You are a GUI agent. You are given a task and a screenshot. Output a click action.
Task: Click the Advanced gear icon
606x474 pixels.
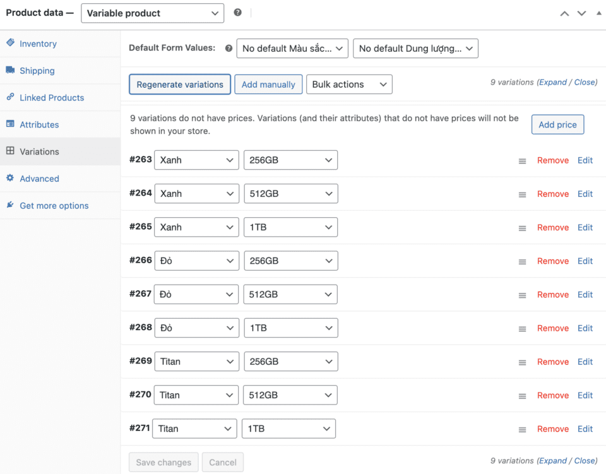click(11, 178)
